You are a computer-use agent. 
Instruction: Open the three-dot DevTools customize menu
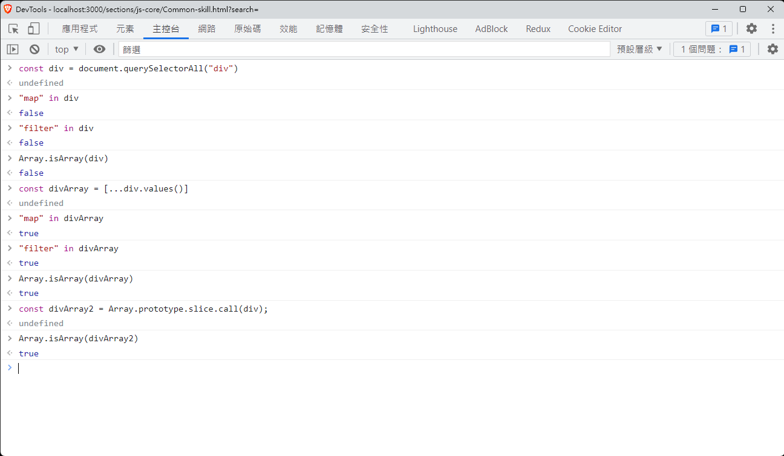(x=773, y=28)
